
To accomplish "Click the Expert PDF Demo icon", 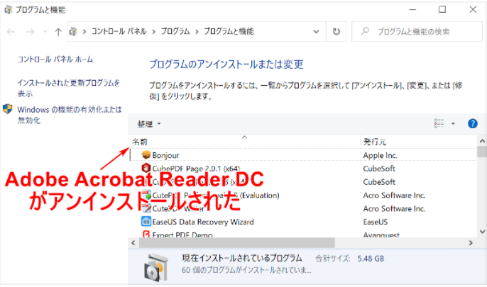I will (x=146, y=235).
